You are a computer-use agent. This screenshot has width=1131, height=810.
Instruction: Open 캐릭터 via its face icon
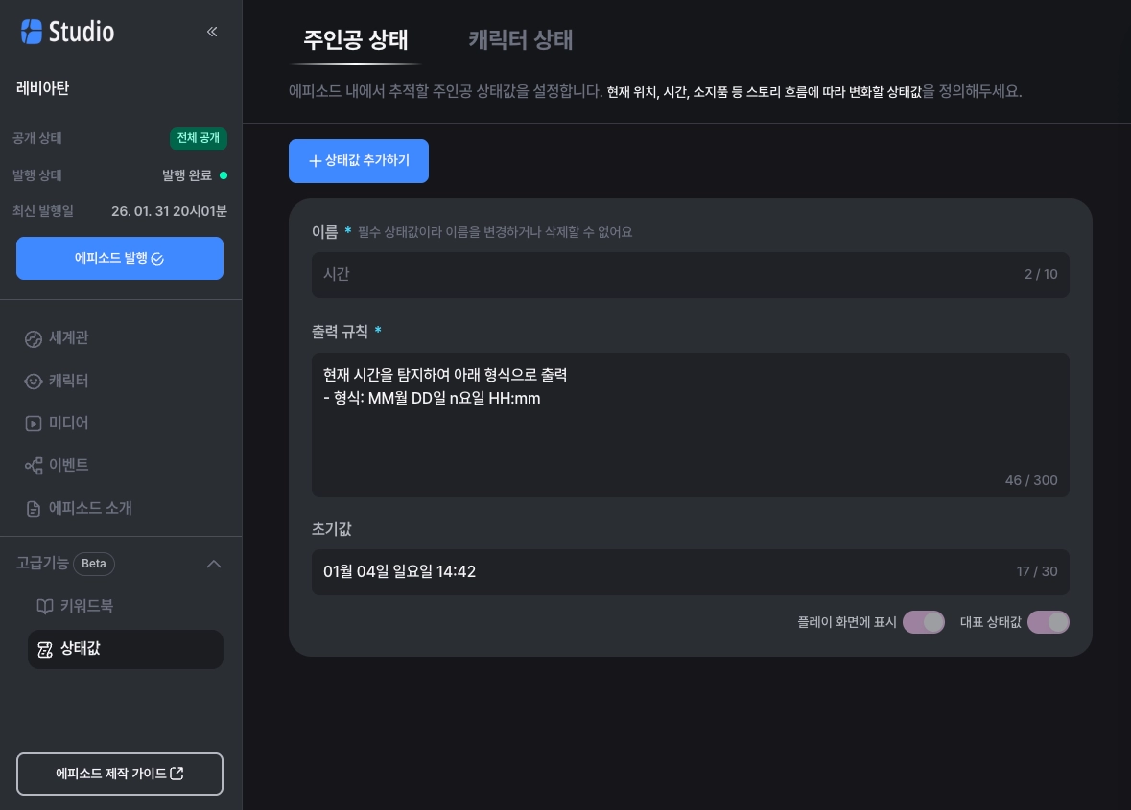34,381
